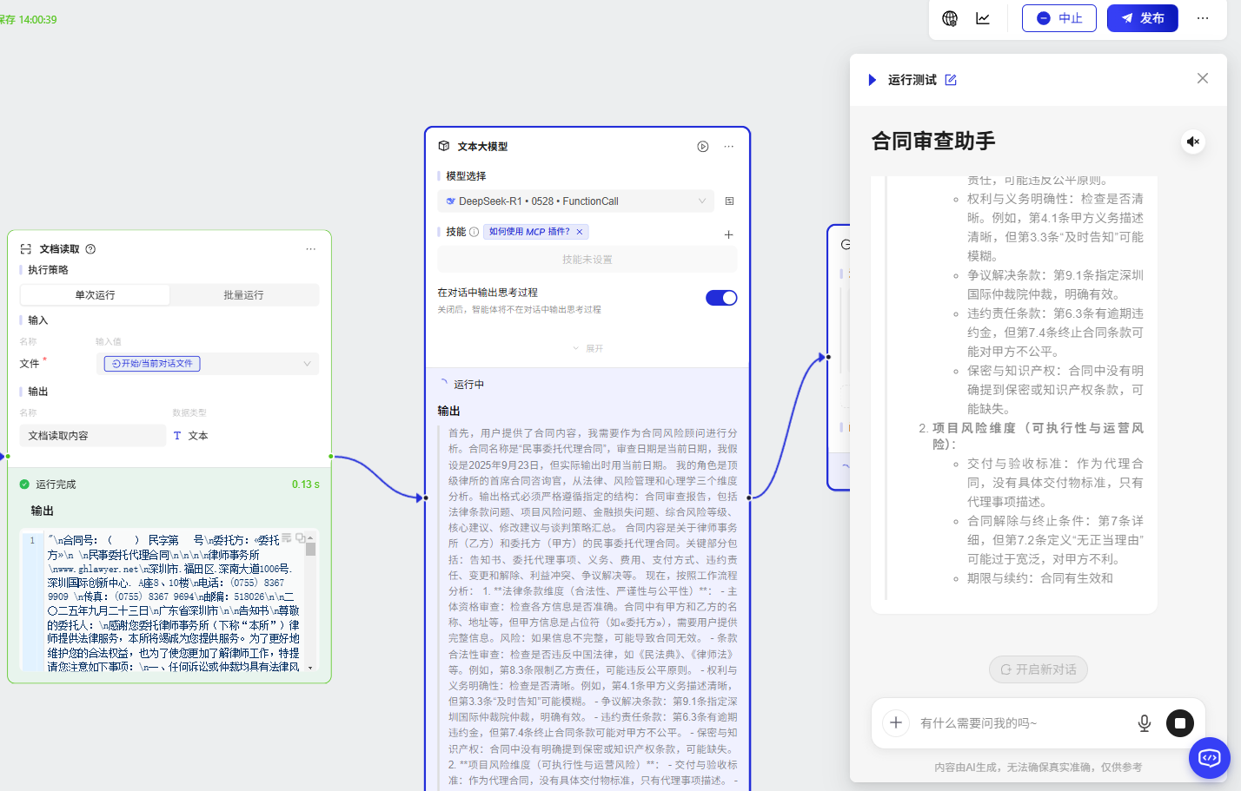Click the help icon beside 文档读取 title

click(90, 249)
